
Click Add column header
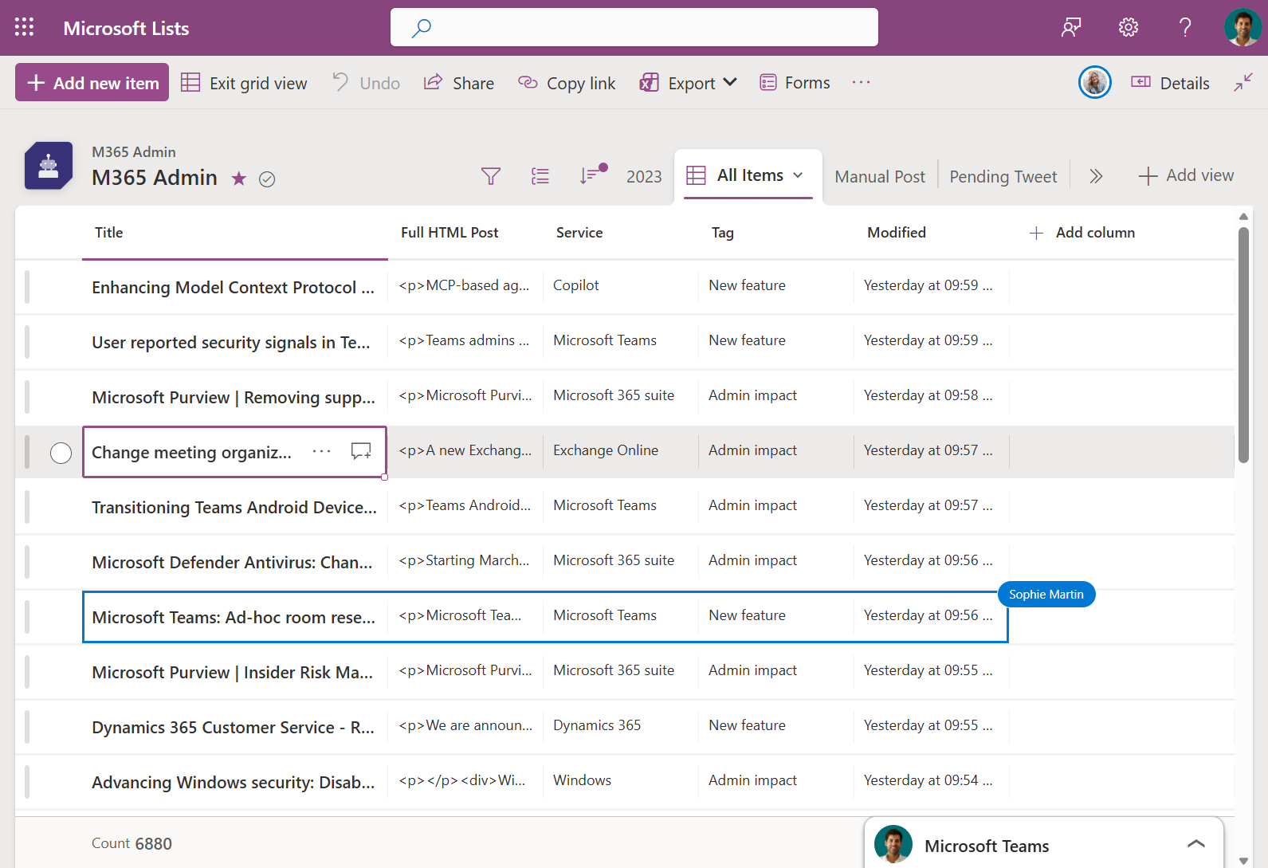pos(1082,233)
